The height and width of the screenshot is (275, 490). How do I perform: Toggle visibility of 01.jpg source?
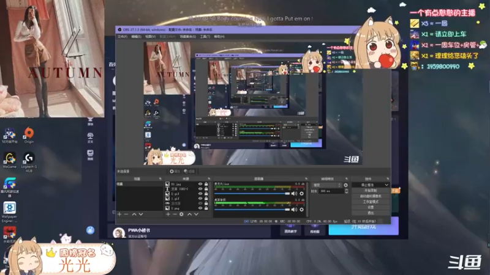coord(200,184)
